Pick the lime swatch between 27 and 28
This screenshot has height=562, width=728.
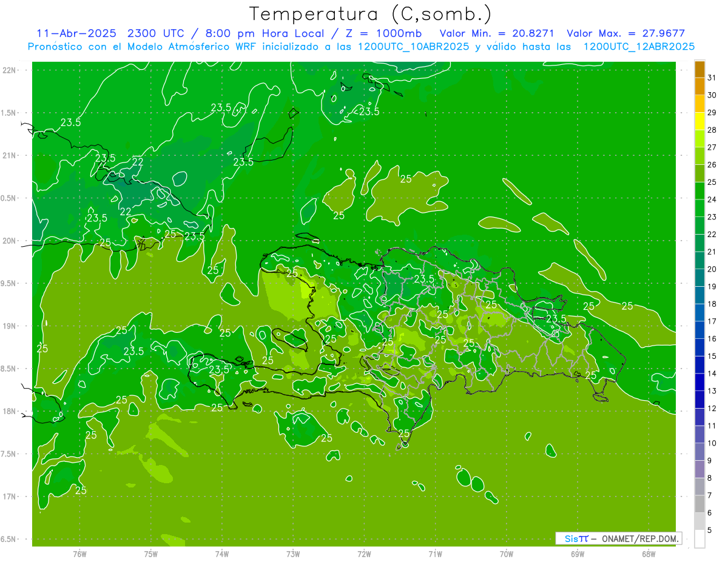coord(699,139)
